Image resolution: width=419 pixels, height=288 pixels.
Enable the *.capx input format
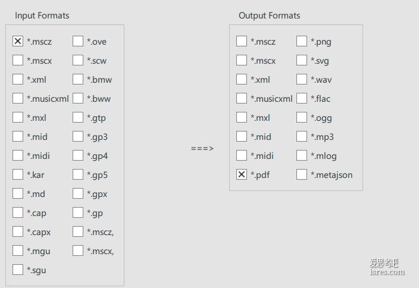click(18, 231)
